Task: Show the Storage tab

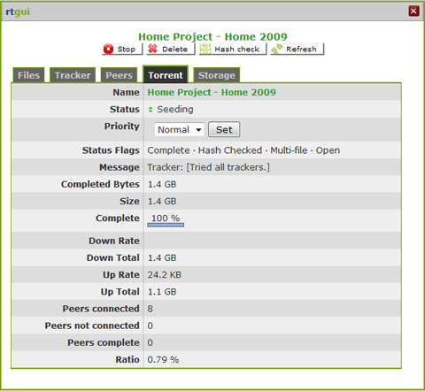Action: 217,75
